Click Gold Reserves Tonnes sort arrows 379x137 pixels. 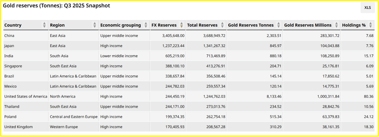[x=279, y=25]
